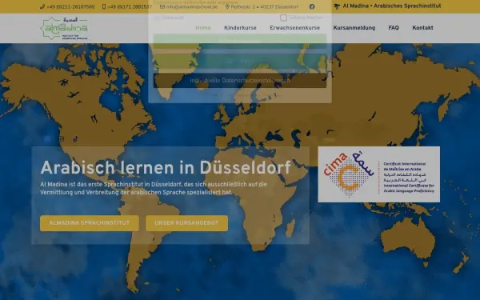Click the Individuelle Datenschutzeinstellungen button

click(240, 81)
